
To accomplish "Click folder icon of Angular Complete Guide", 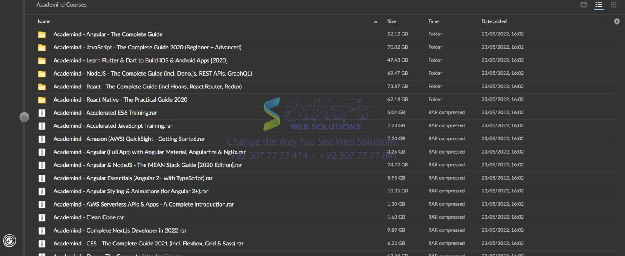I will click(42, 35).
